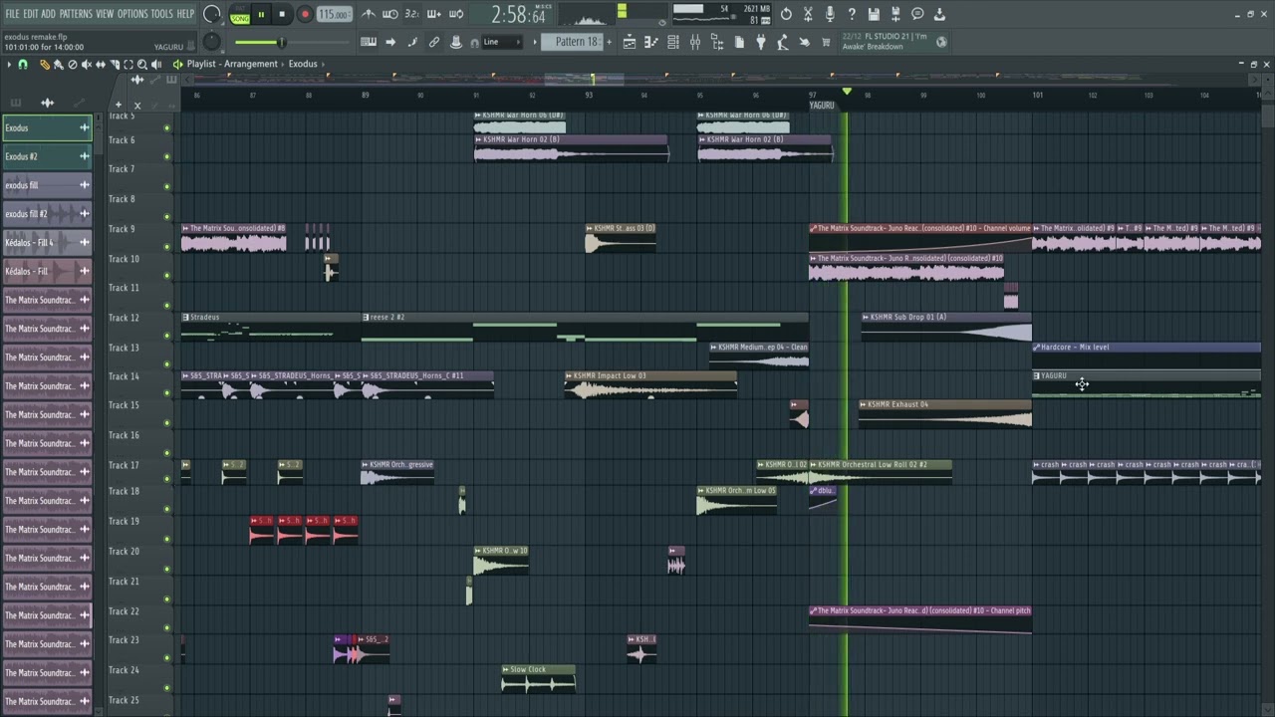Open the ADD menu
The height and width of the screenshot is (717, 1275).
click(x=49, y=14)
